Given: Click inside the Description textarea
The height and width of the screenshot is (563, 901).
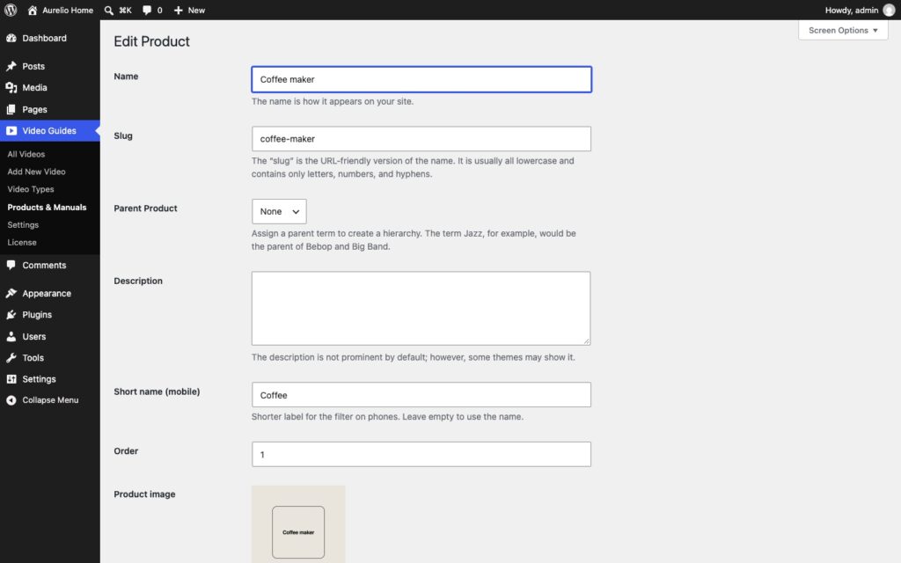Looking at the screenshot, I should [421, 309].
